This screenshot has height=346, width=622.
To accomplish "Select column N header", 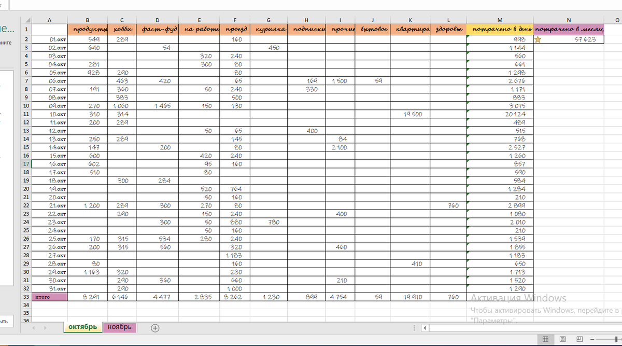I will 569,20.
